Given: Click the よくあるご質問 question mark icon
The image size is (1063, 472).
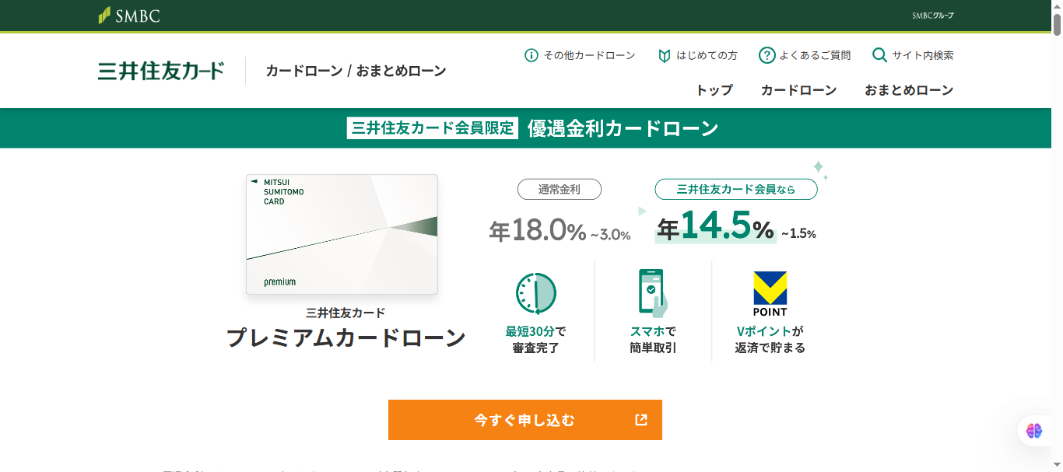Looking at the screenshot, I should pyautogui.click(x=767, y=54).
